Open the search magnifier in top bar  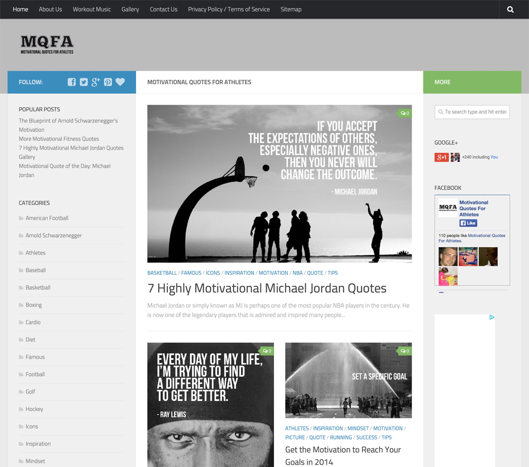510,10
